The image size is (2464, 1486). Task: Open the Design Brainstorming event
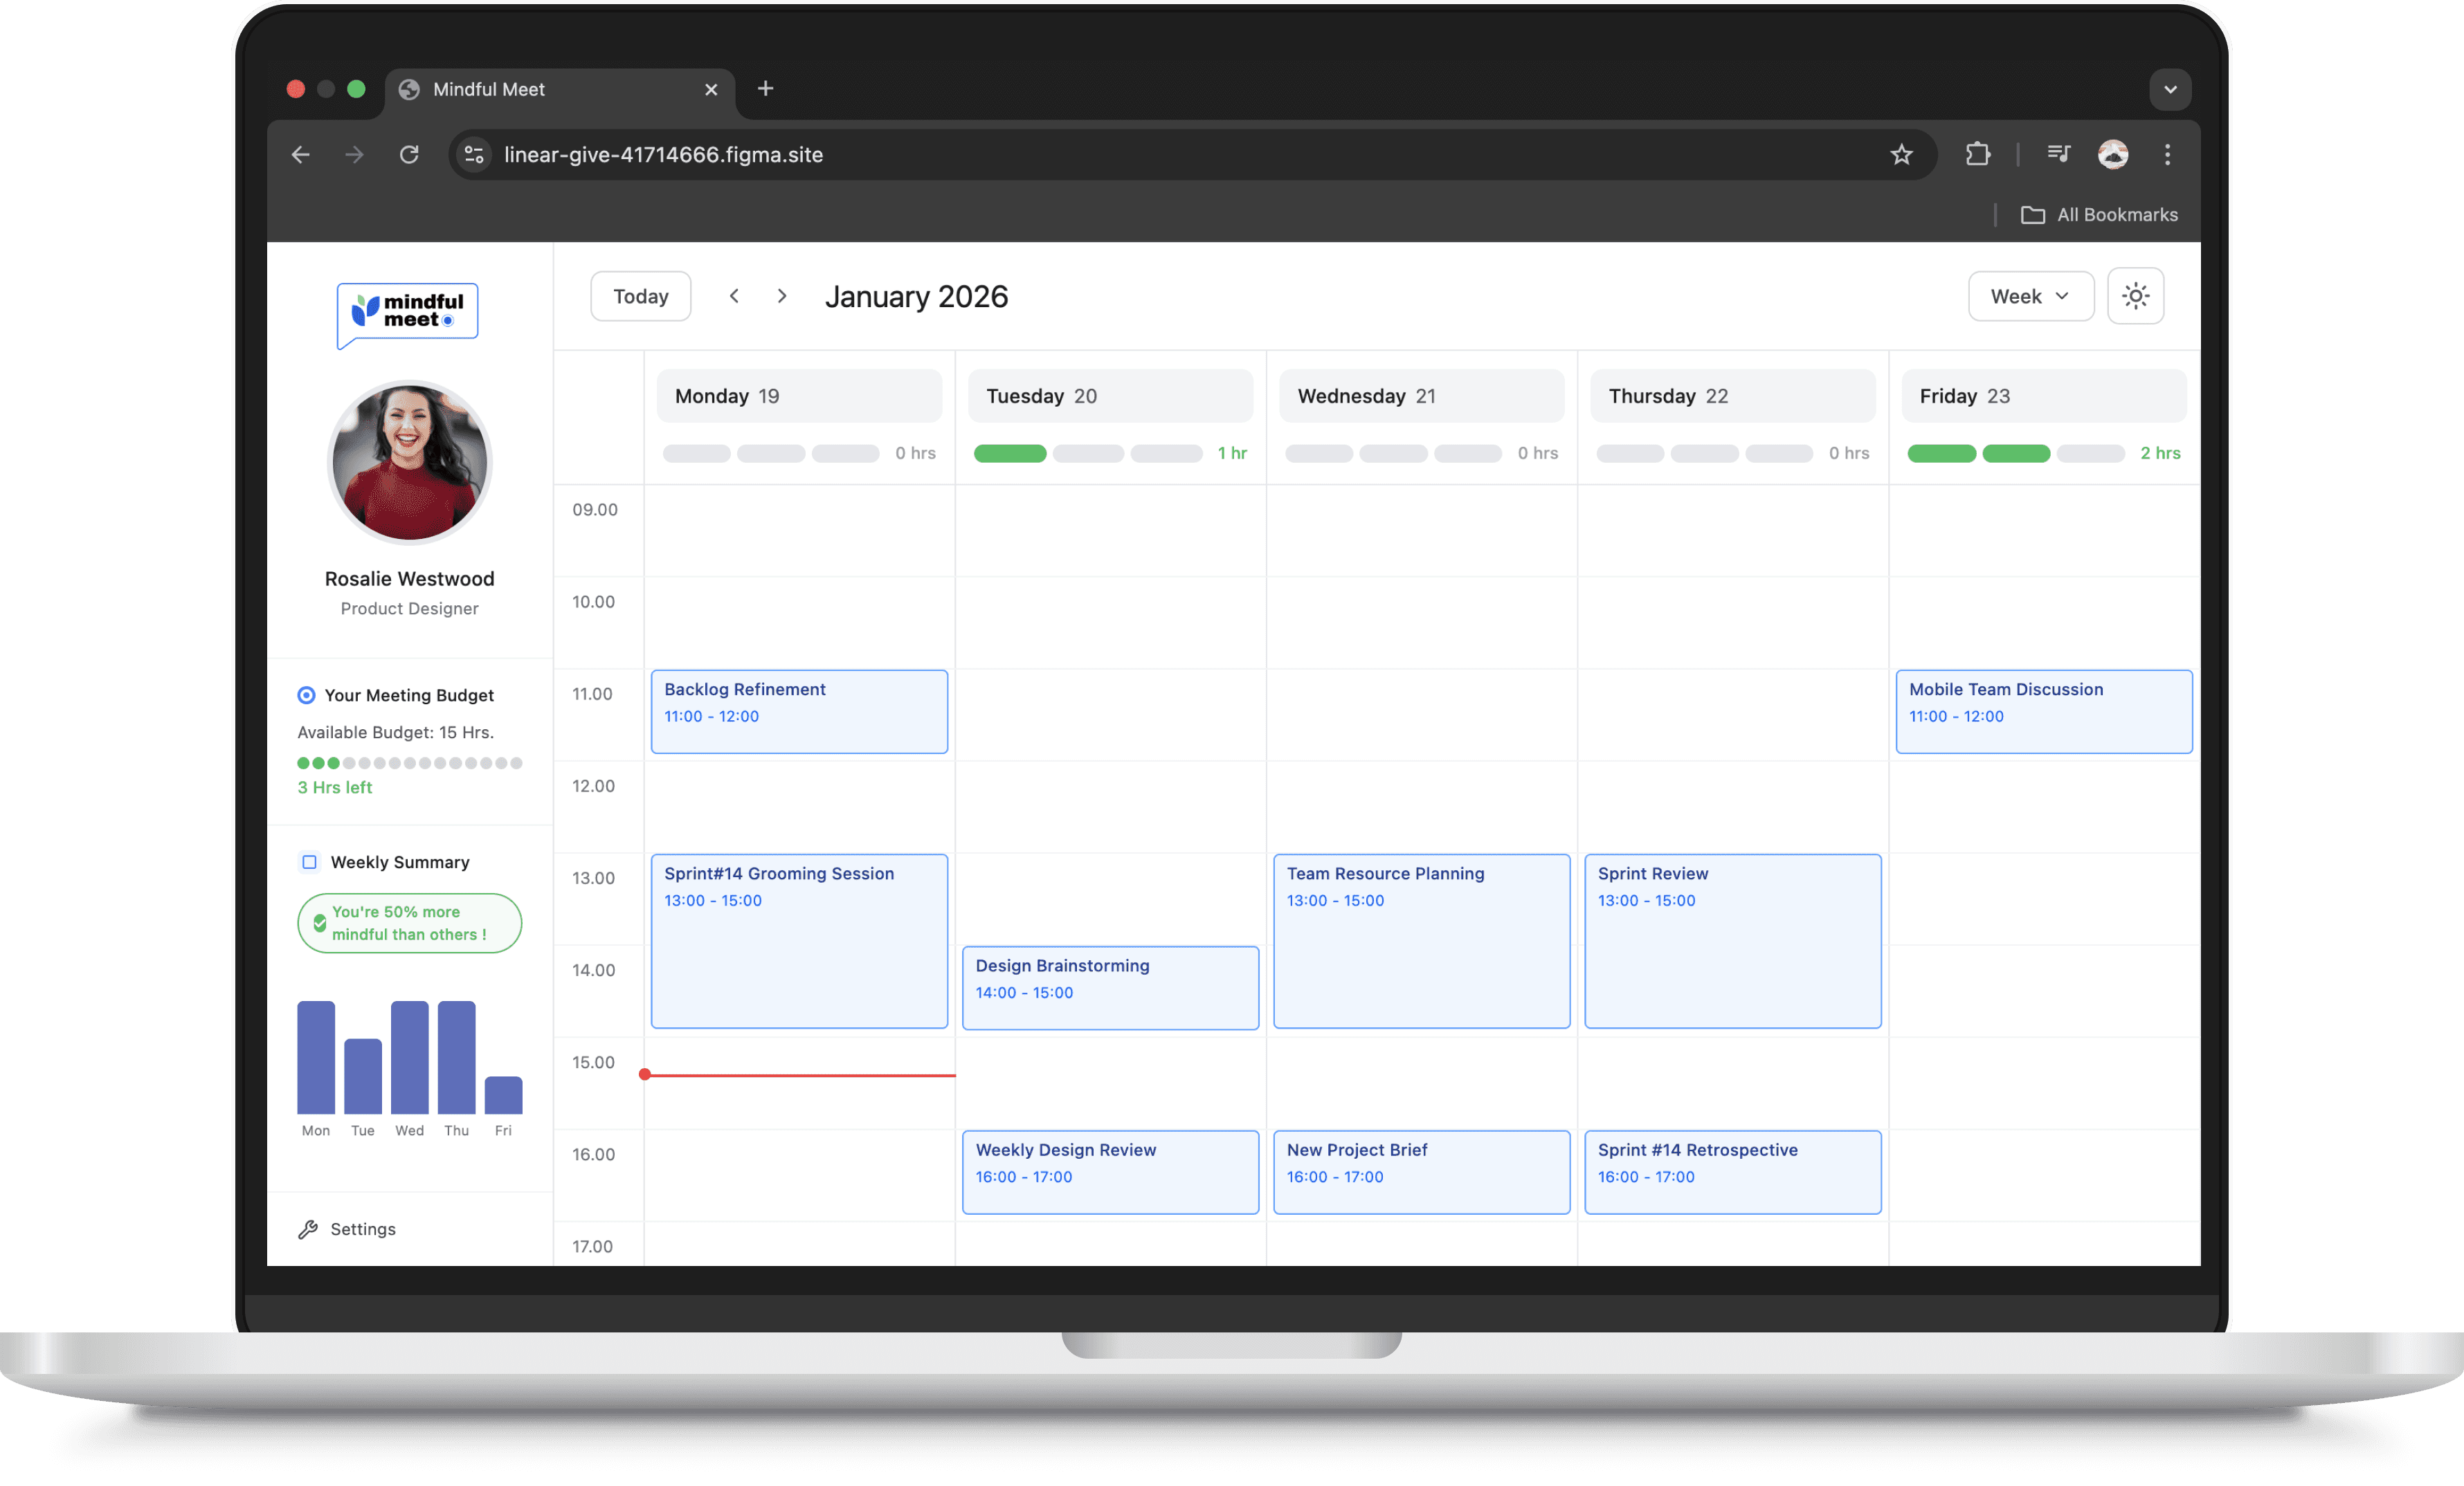pos(1109,987)
